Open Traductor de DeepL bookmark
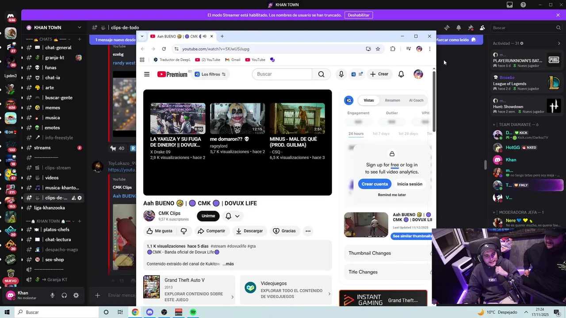Viewport: 566px width, 318px height. tap(172, 60)
